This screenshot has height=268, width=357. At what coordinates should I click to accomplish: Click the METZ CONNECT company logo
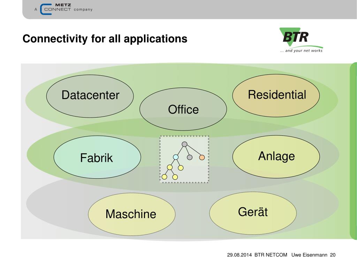pyautogui.click(x=63, y=9)
